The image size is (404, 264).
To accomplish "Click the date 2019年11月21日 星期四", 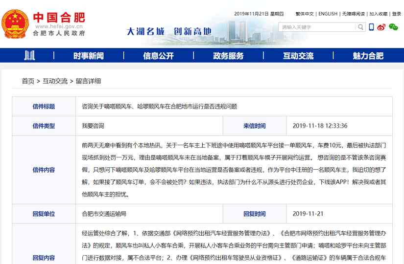I will tap(259, 14).
